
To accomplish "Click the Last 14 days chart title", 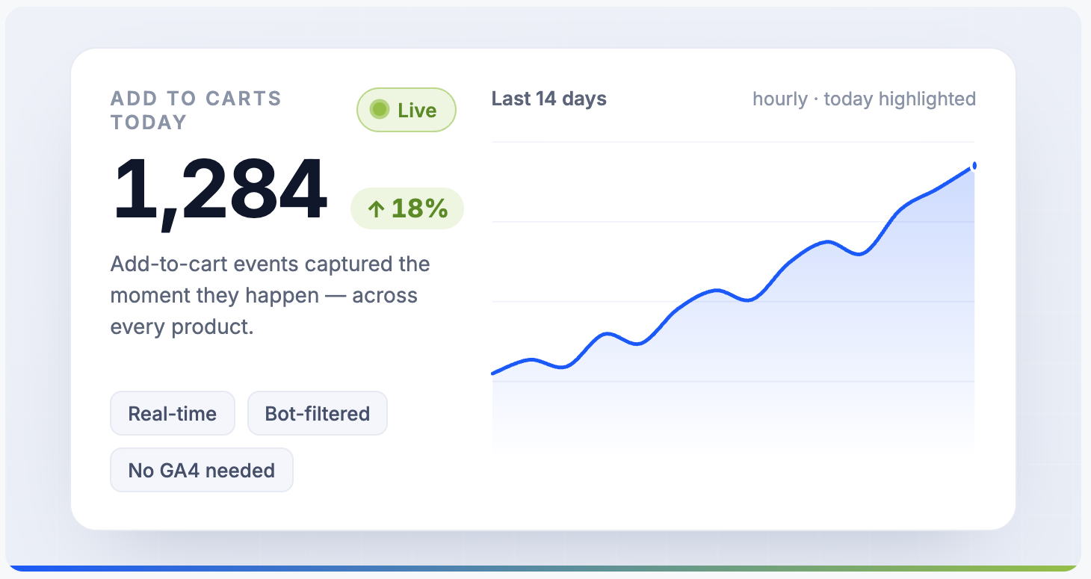I will point(549,99).
